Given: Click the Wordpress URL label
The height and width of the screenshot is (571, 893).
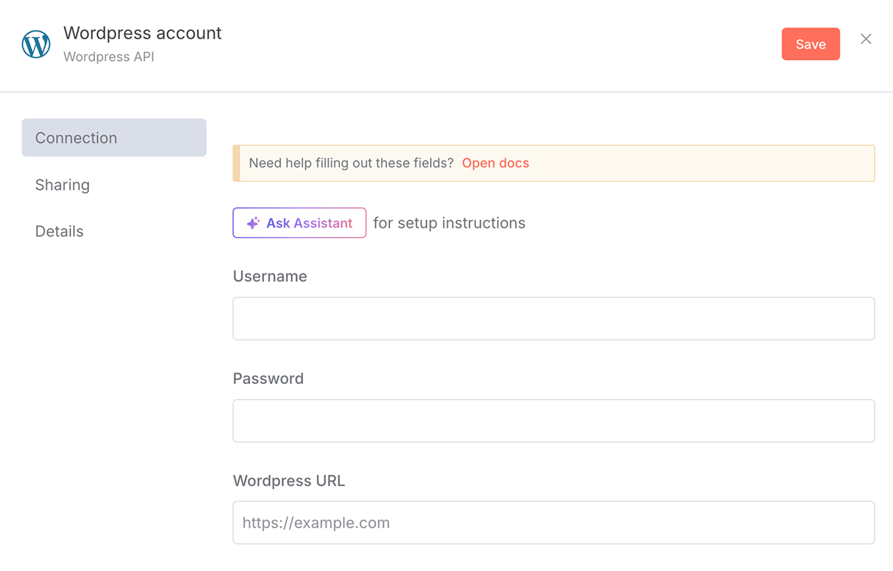Looking at the screenshot, I should [x=288, y=481].
